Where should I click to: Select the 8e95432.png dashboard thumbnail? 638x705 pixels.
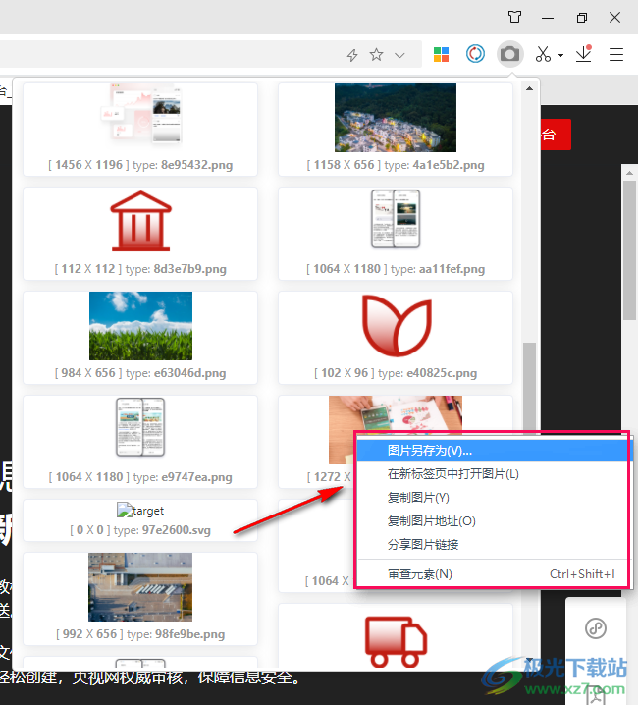(x=140, y=113)
